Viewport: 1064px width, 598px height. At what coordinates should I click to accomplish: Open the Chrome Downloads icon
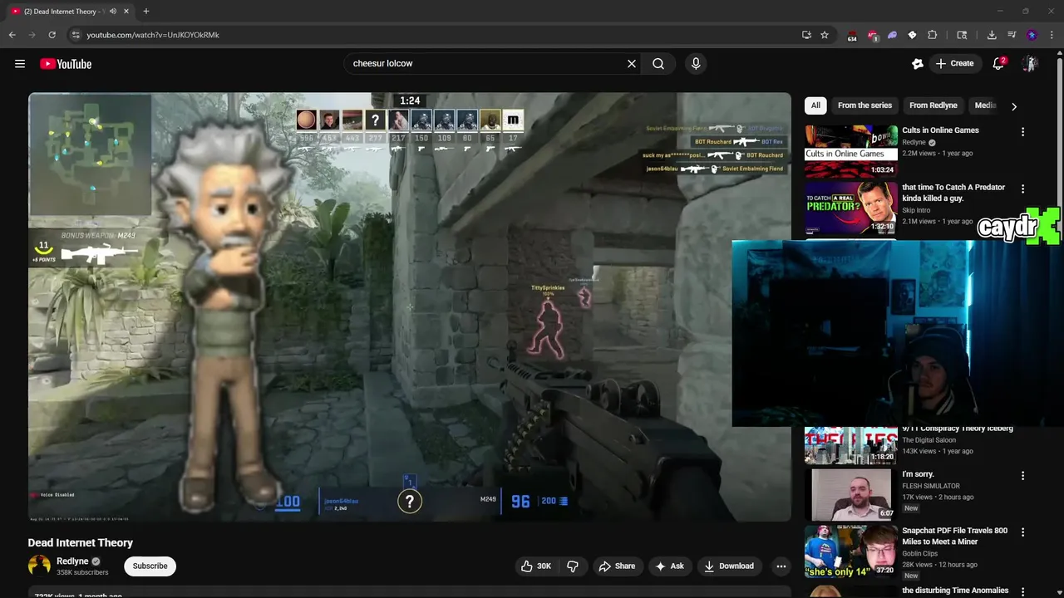click(x=992, y=35)
